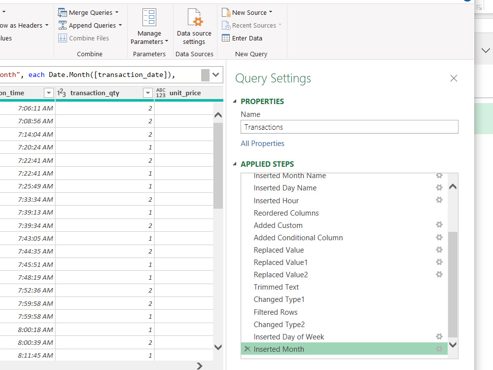493x370 pixels.
Task: Click data grid scroll up arrow
Action: pos(218,115)
